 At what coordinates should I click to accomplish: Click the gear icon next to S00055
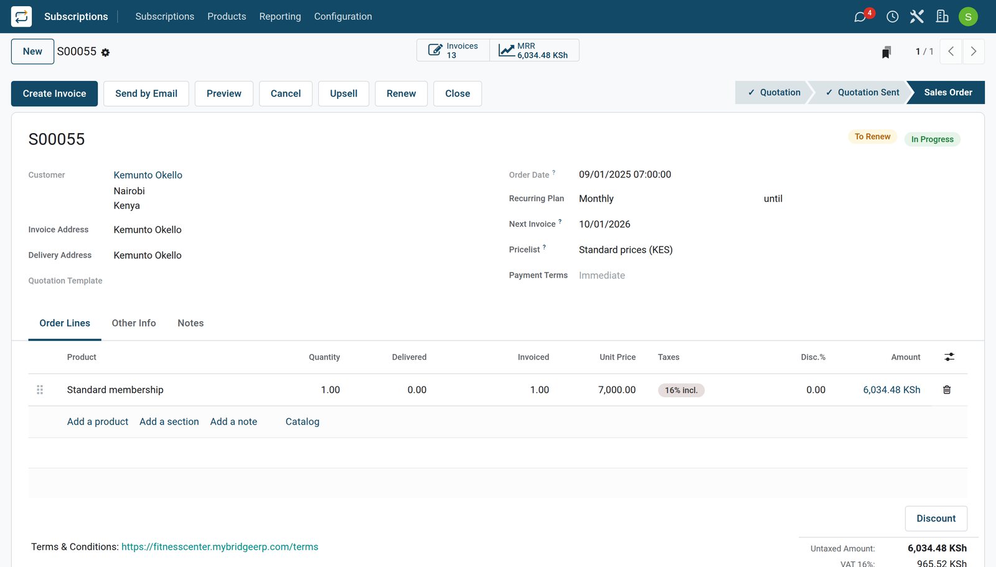point(105,53)
